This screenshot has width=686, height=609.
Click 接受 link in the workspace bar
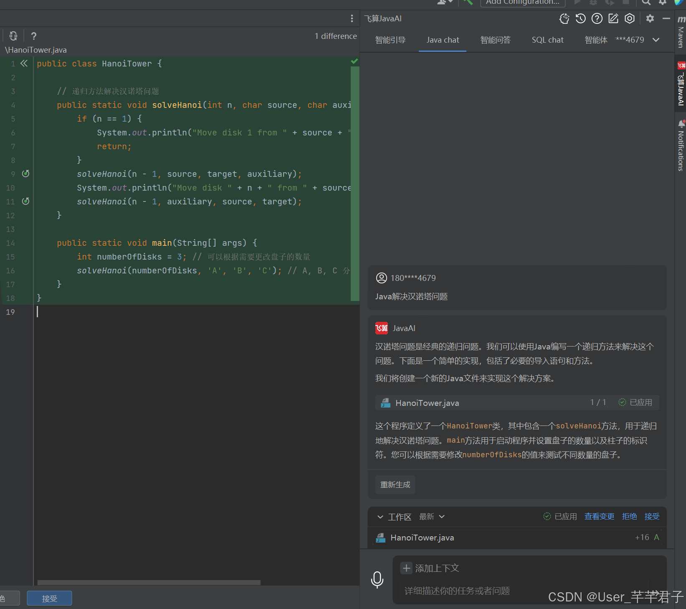[x=652, y=517]
